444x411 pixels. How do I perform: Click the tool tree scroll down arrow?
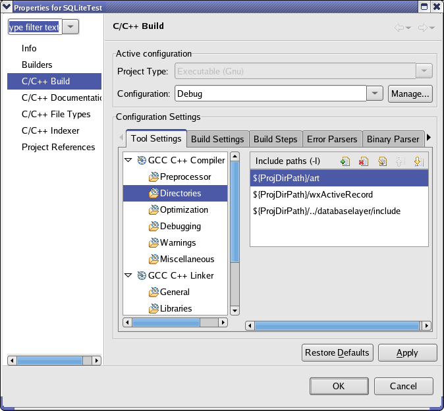pos(235,310)
